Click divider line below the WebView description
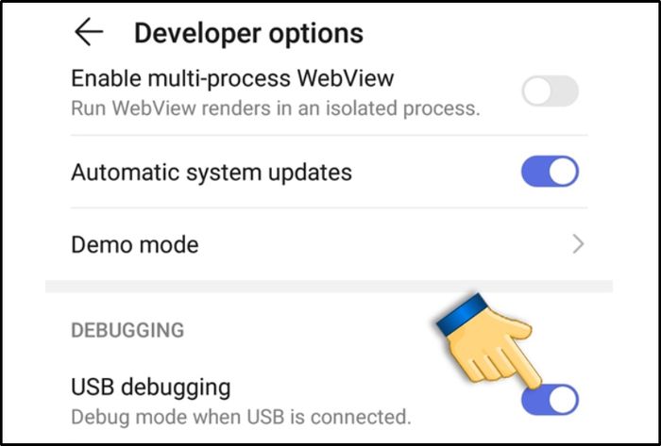 pyautogui.click(x=329, y=136)
